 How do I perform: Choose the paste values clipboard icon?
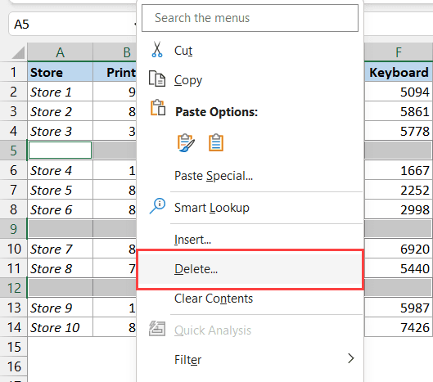215,142
